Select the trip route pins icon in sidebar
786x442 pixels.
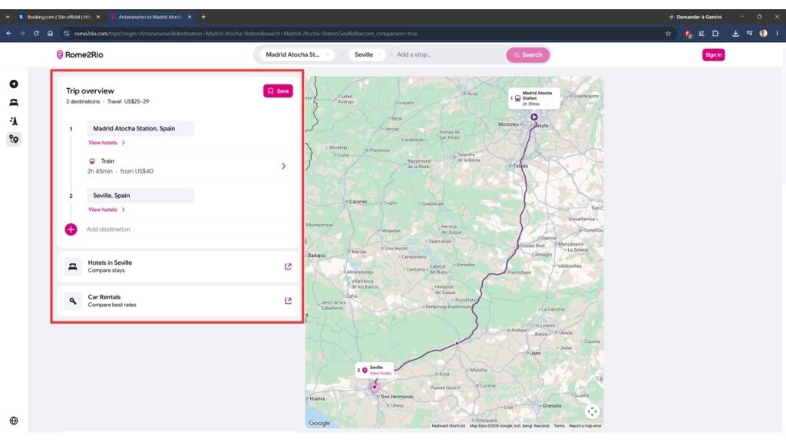pos(14,140)
